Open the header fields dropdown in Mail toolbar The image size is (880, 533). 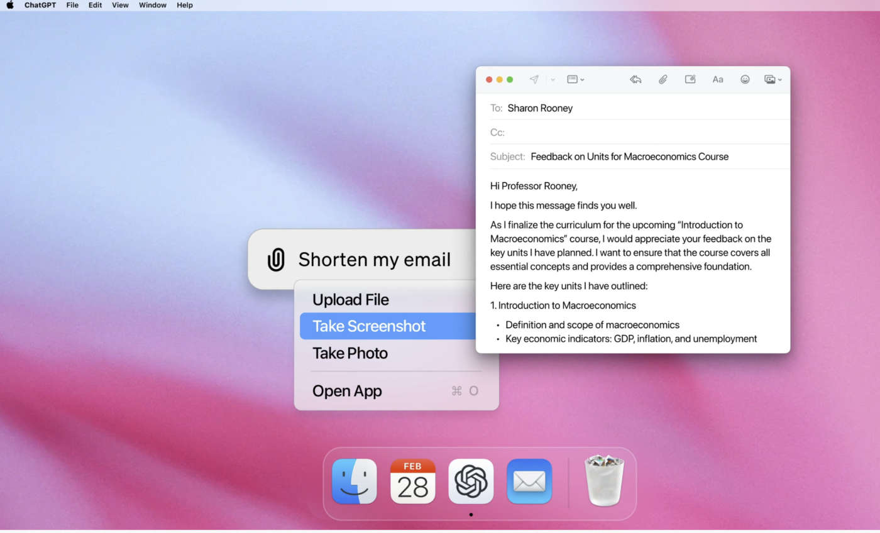click(x=576, y=79)
